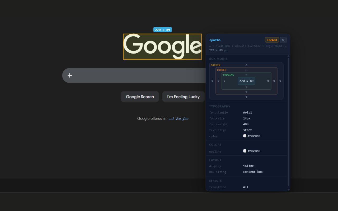
Task: Click the COLORS section heading
Action: (x=215, y=145)
